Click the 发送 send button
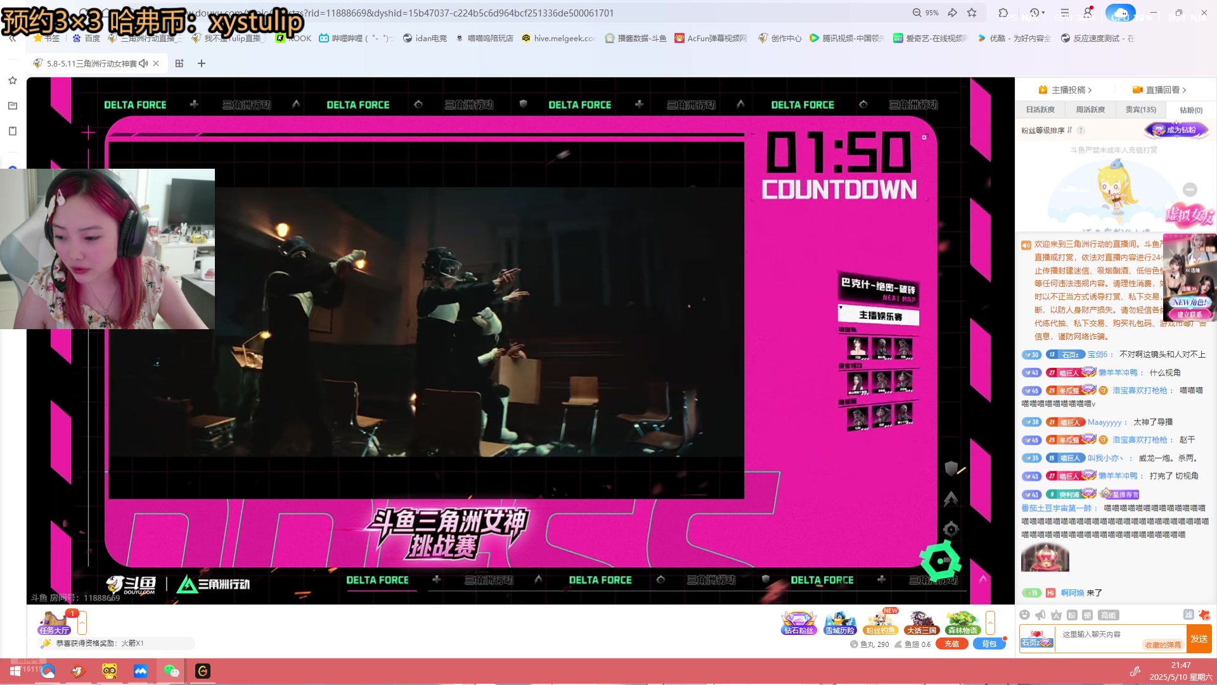The height and width of the screenshot is (685, 1217). pos(1199,639)
